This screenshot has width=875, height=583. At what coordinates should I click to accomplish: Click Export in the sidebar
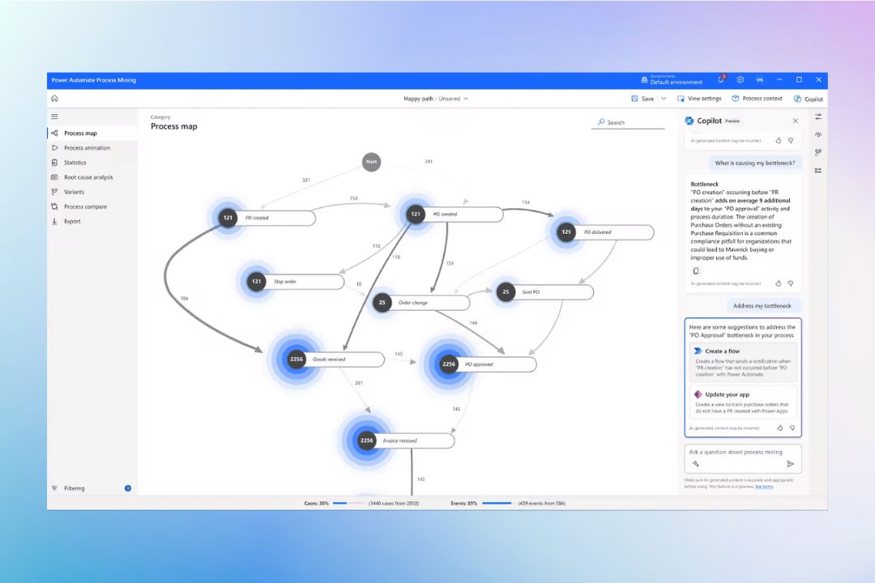(x=92, y=222)
